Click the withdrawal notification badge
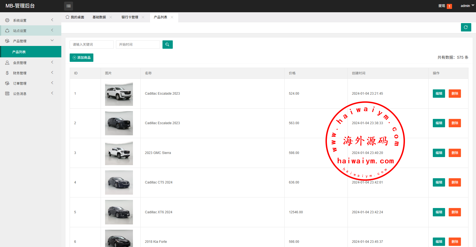Image resolution: width=476 pixels, height=247 pixels. coord(449,6)
